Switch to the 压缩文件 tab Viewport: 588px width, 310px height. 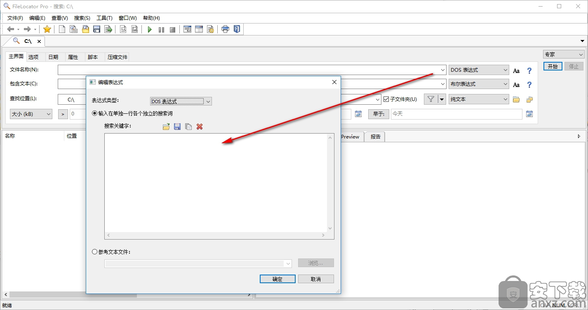[118, 57]
